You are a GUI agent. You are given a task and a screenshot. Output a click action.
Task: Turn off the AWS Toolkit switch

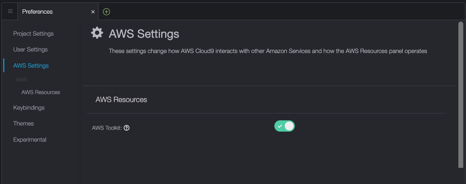[284, 126]
